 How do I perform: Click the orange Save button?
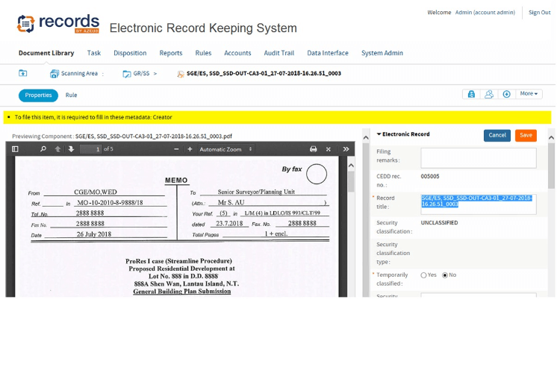point(526,135)
